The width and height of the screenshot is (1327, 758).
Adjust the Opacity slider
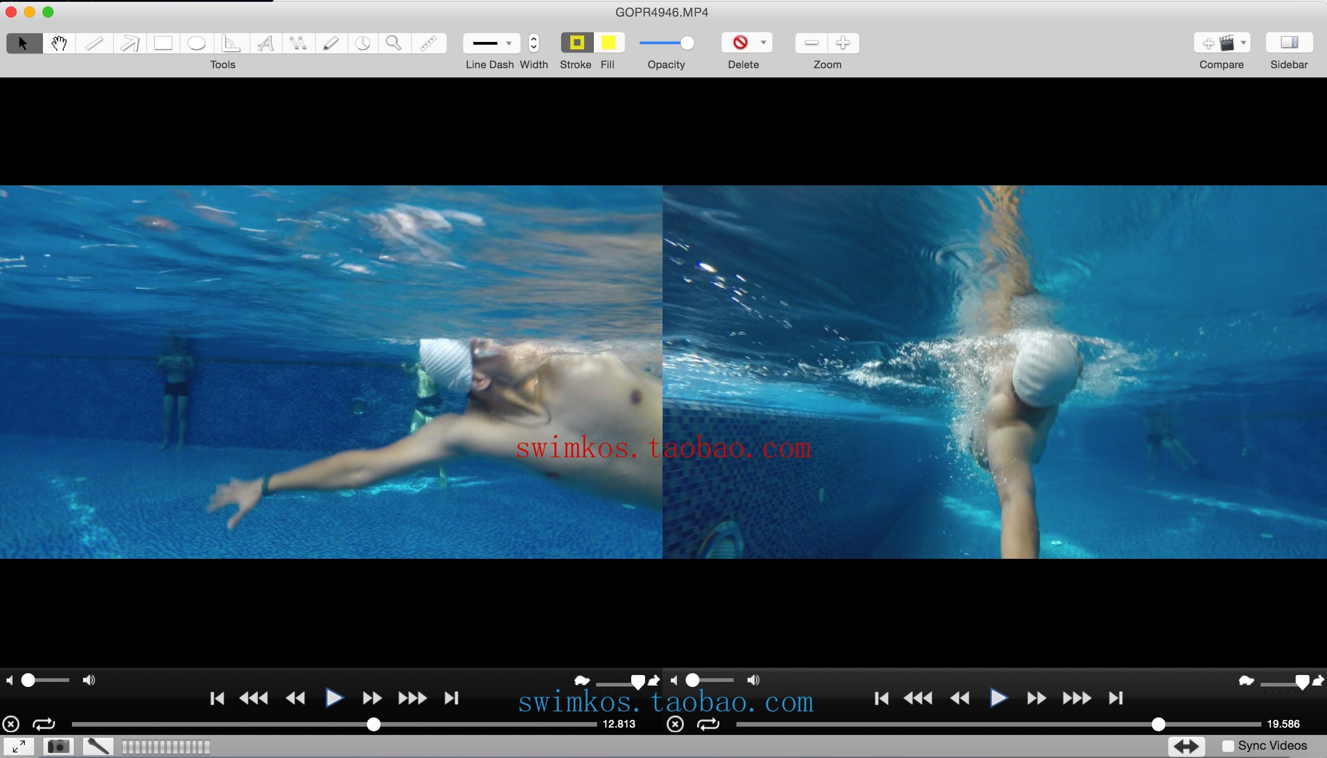point(666,43)
